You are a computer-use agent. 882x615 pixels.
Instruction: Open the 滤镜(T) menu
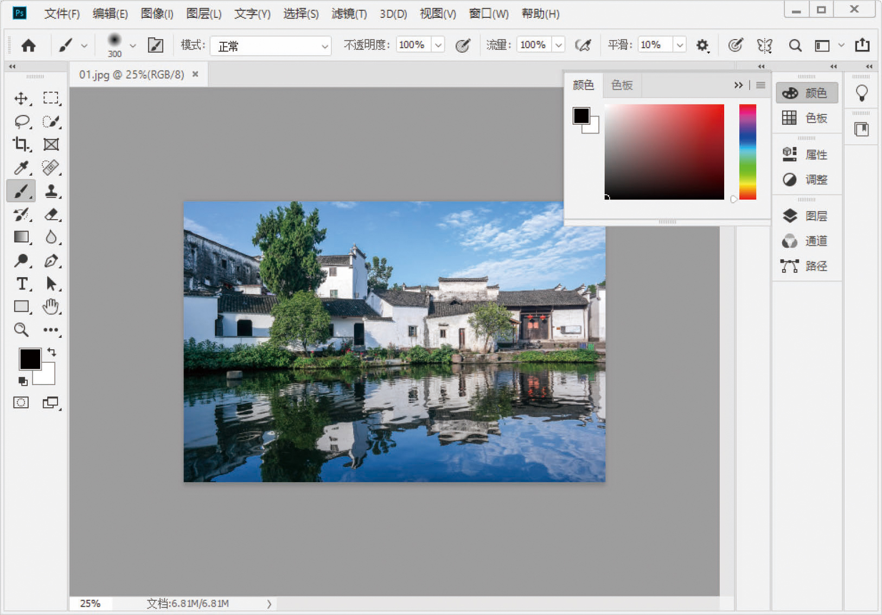tap(349, 14)
